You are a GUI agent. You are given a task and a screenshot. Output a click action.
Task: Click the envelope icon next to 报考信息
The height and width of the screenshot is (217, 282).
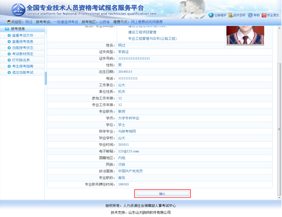[7, 29]
